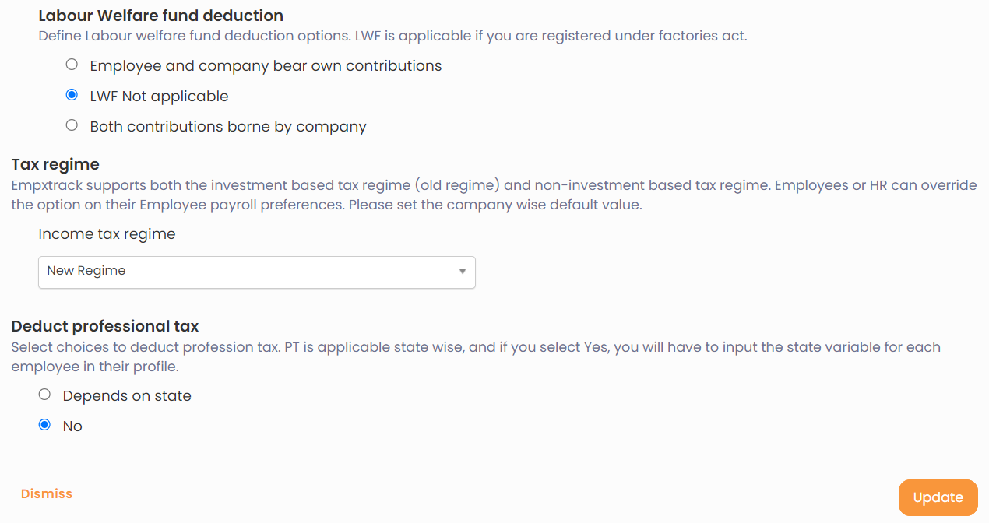Click the profession tax state-wise description text
Screen dimensions: 989x523
tap(476, 356)
